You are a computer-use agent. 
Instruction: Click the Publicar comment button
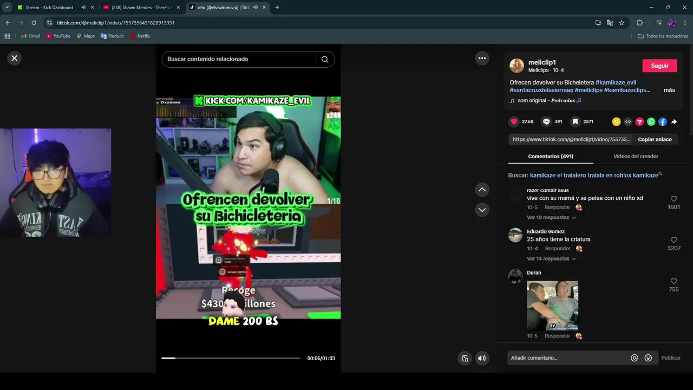[671, 358]
